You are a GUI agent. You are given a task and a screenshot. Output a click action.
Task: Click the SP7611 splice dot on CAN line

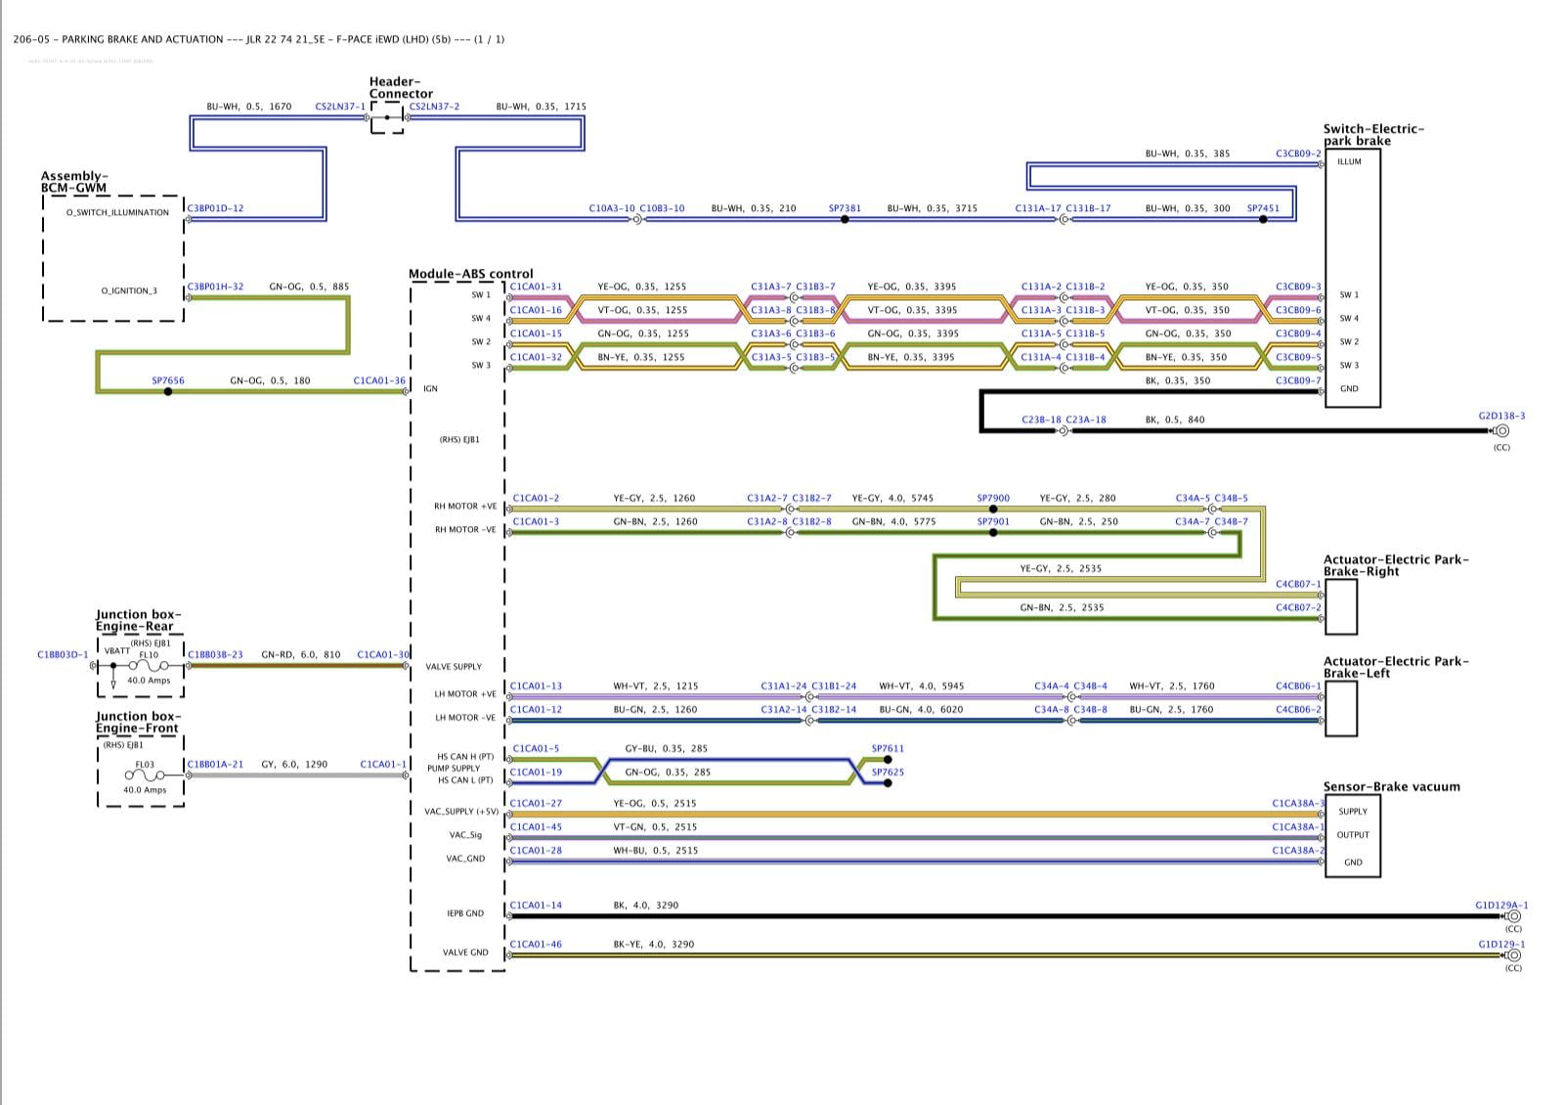click(888, 760)
